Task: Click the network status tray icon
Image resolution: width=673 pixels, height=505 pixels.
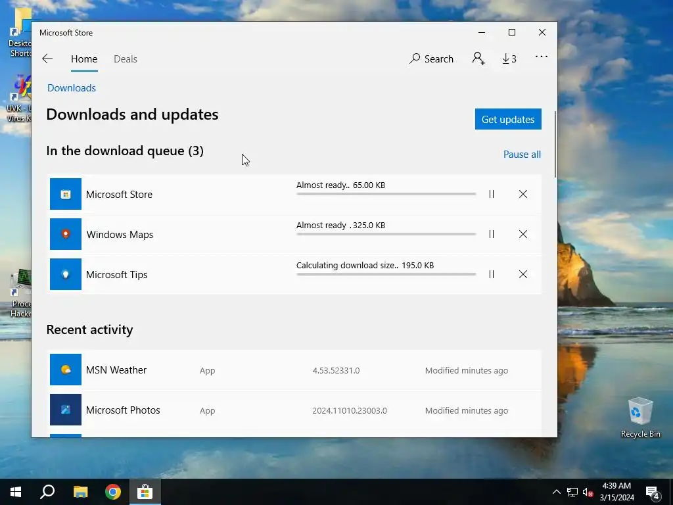Action: 572,492
